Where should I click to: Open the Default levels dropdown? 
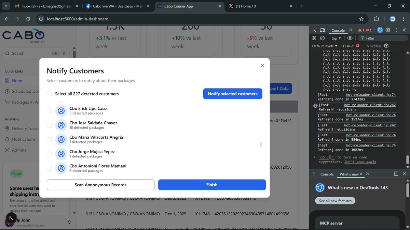325,46
